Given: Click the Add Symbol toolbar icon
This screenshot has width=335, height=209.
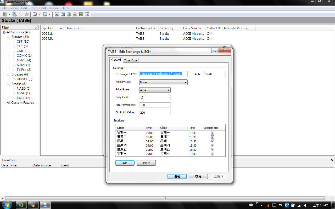Looking at the screenshot, I should [x=5, y=14].
